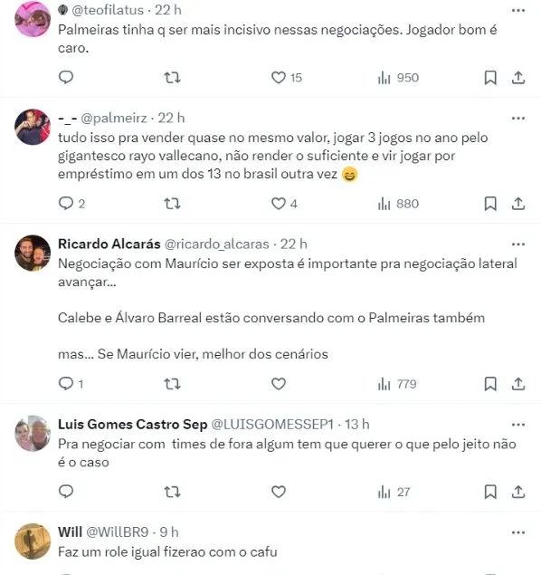Open the three-dot menu on Luis Gomes tweet
541x575 pixels.
[x=518, y=425]
